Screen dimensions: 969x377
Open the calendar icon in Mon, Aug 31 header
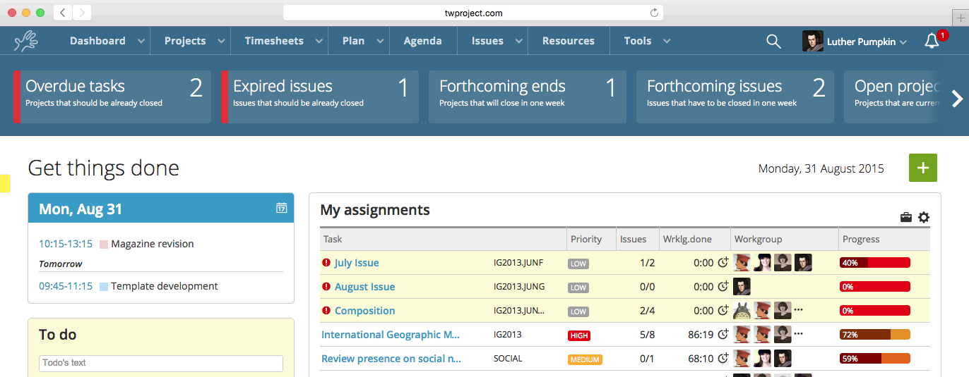[281, 208]
